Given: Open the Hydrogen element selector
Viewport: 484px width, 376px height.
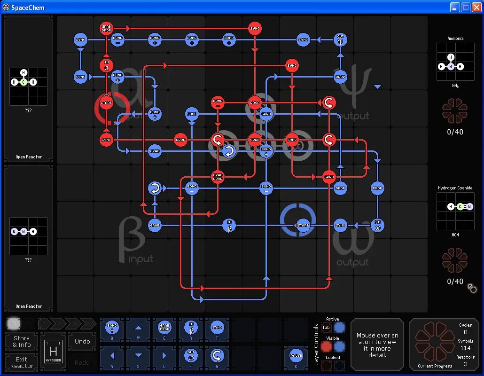Looking at the screenshot, I should click(x=54, y=352).
